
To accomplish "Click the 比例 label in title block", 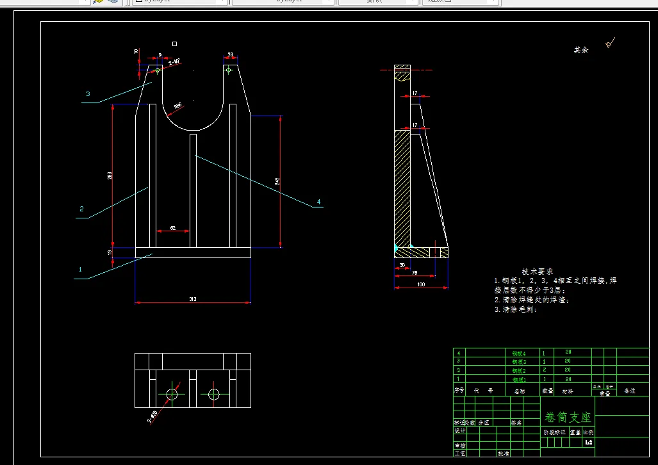I will coord(588,432).
